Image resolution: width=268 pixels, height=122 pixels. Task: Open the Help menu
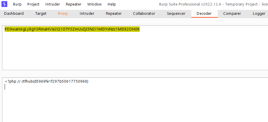tap(112, 4)
